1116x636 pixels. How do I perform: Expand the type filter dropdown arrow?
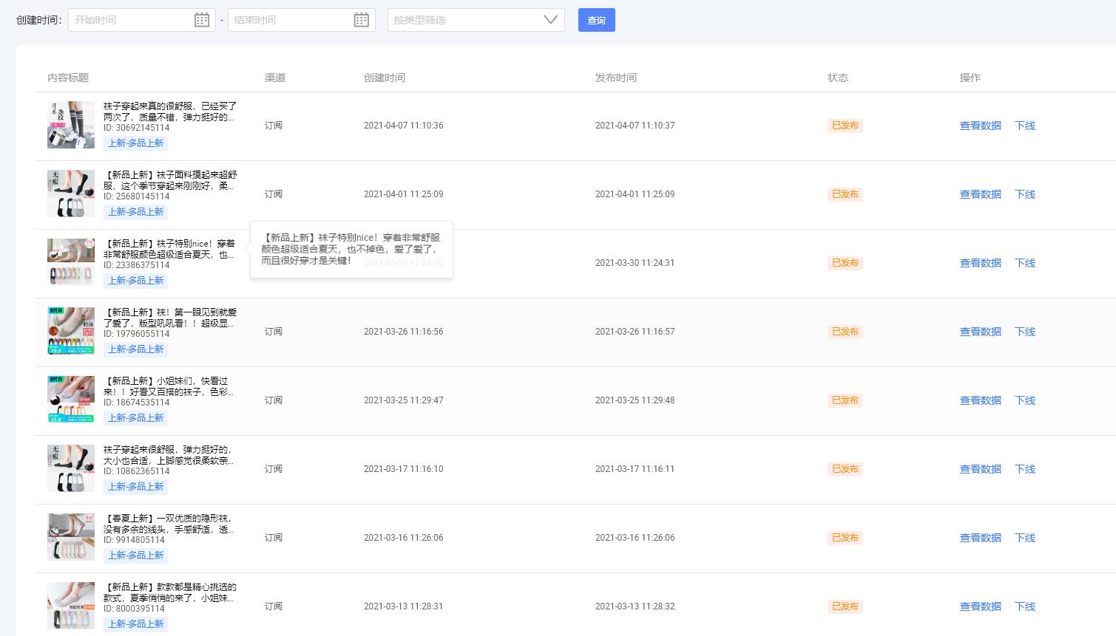point(550,20)
